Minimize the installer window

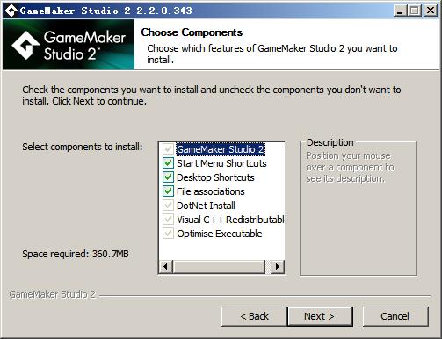(x=400, y=11)
